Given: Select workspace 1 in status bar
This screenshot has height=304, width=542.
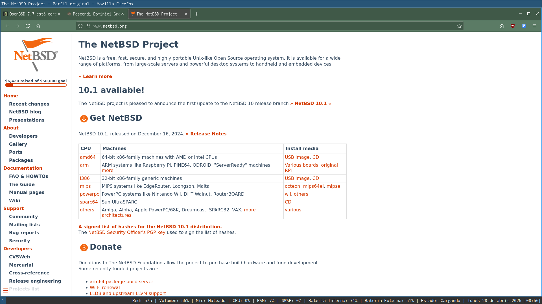Looking at the screenshot, I should point(3,300).
